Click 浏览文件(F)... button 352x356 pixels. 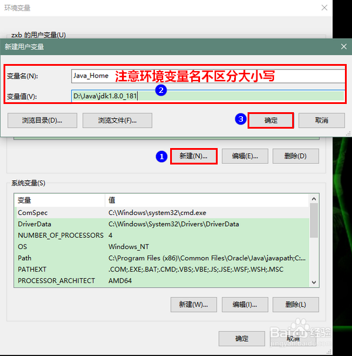[117, 120]
